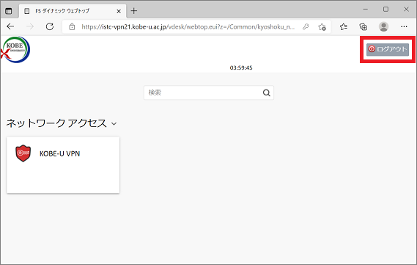
Task: Open the Collections icon
Action: click(x=364, y=26)
